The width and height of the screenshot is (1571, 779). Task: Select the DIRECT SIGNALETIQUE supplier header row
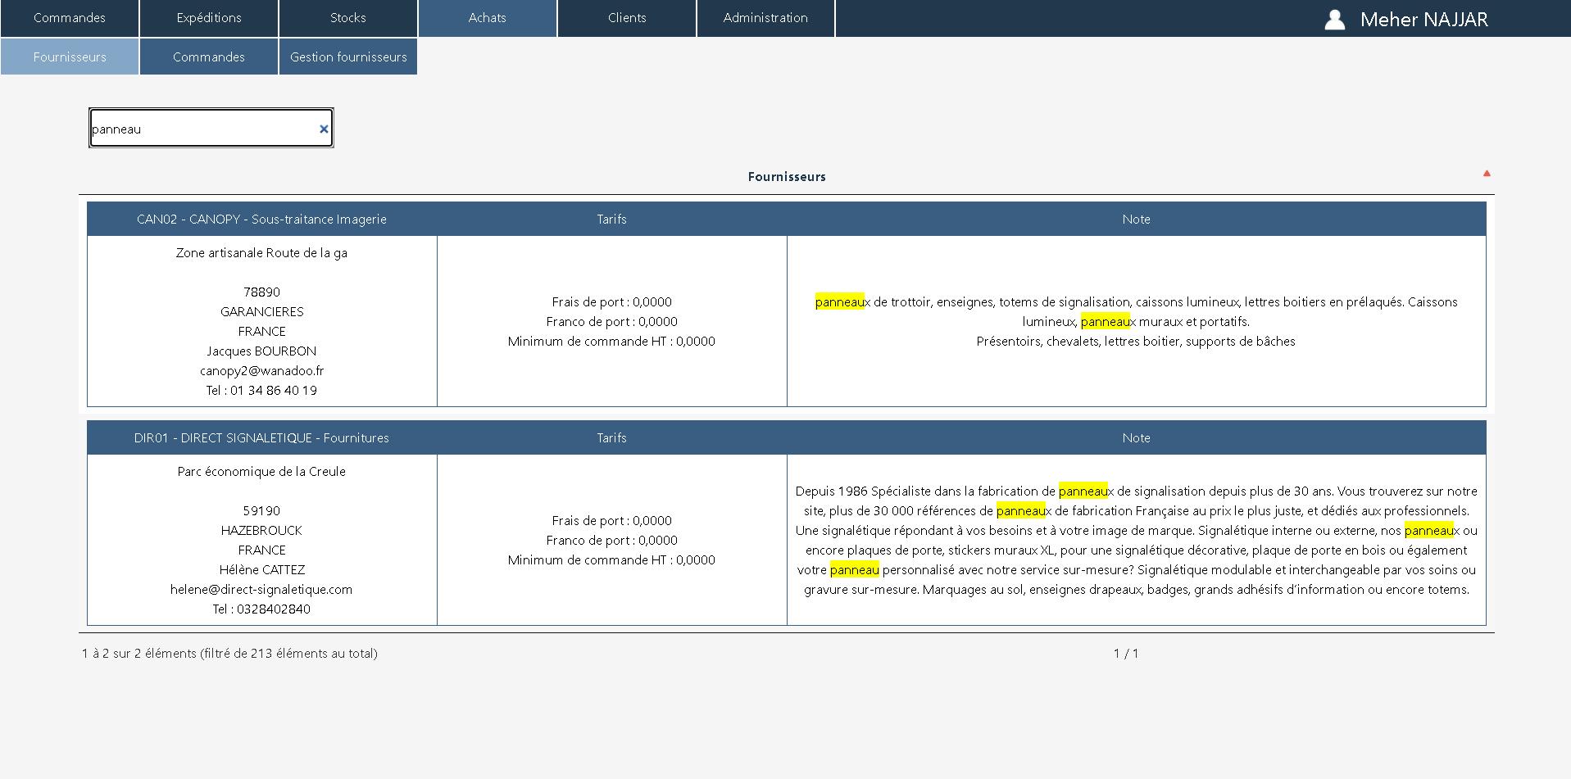[x=262, y=437]
